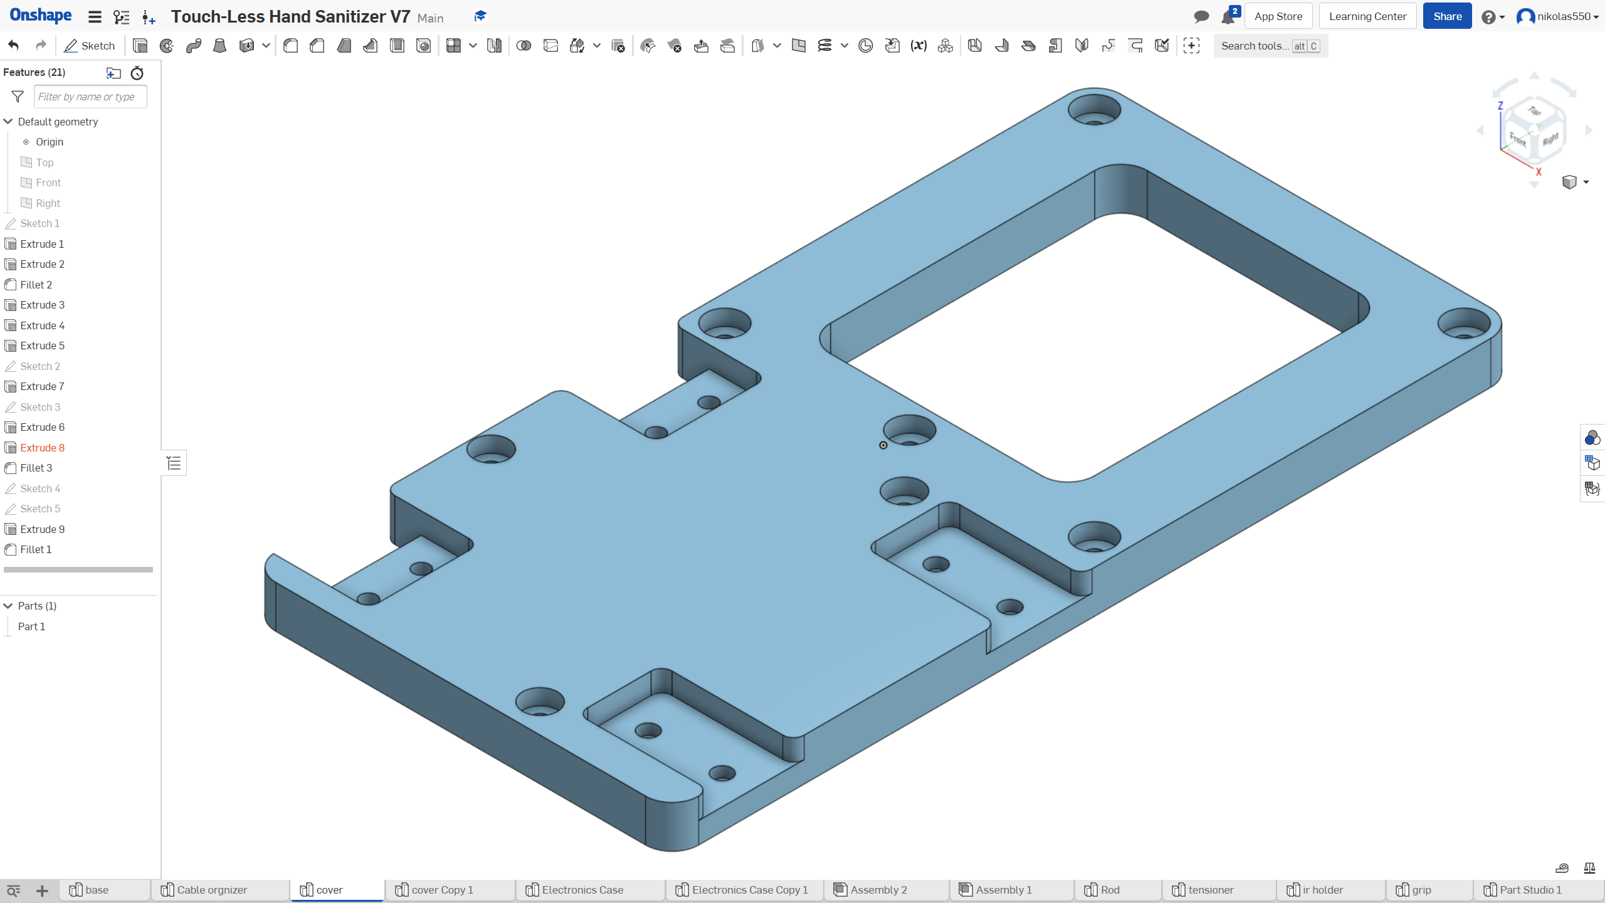Open the Linear pattern dropdown arrow
This screenshot has height=903, width=1605.
pos(473,45)
